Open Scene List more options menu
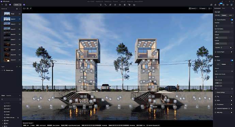 [20, 9]
